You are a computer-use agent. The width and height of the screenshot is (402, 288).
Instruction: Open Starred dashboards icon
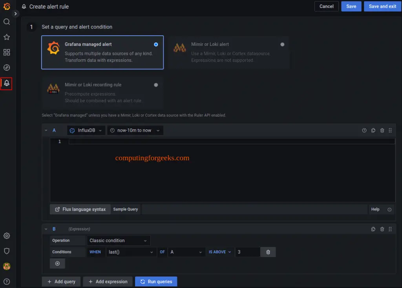(x=7, y=37)
